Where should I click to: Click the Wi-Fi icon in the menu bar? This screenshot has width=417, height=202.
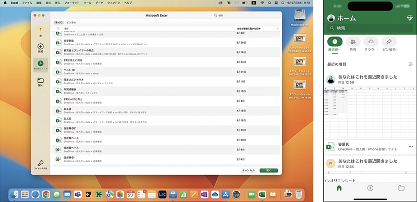[x=262, y=3]
